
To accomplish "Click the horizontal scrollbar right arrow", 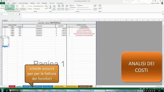I will tap(161, 86).
